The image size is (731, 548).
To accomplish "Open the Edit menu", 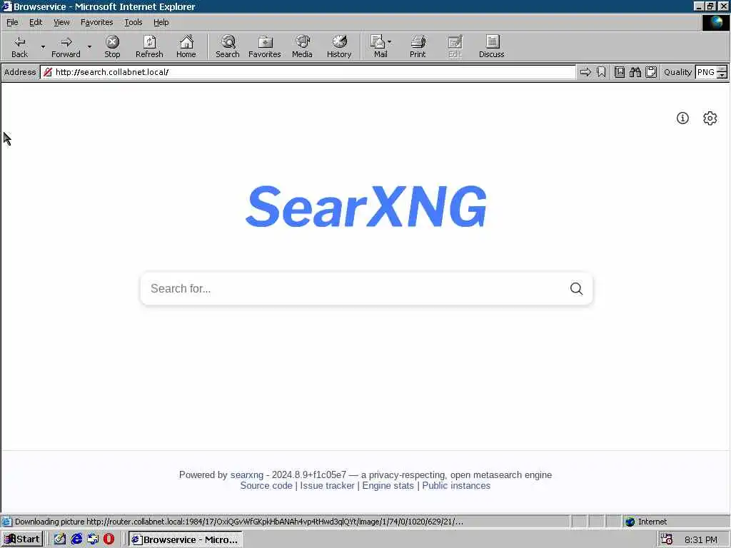I will (x=36, y=22).
